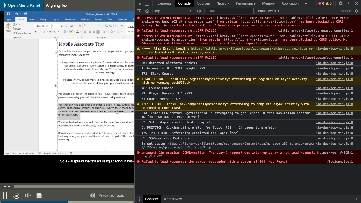Click horizontal scrollbar under player controls
The width and height of the screenshot is (361, 203).
(x=34, y=202)
